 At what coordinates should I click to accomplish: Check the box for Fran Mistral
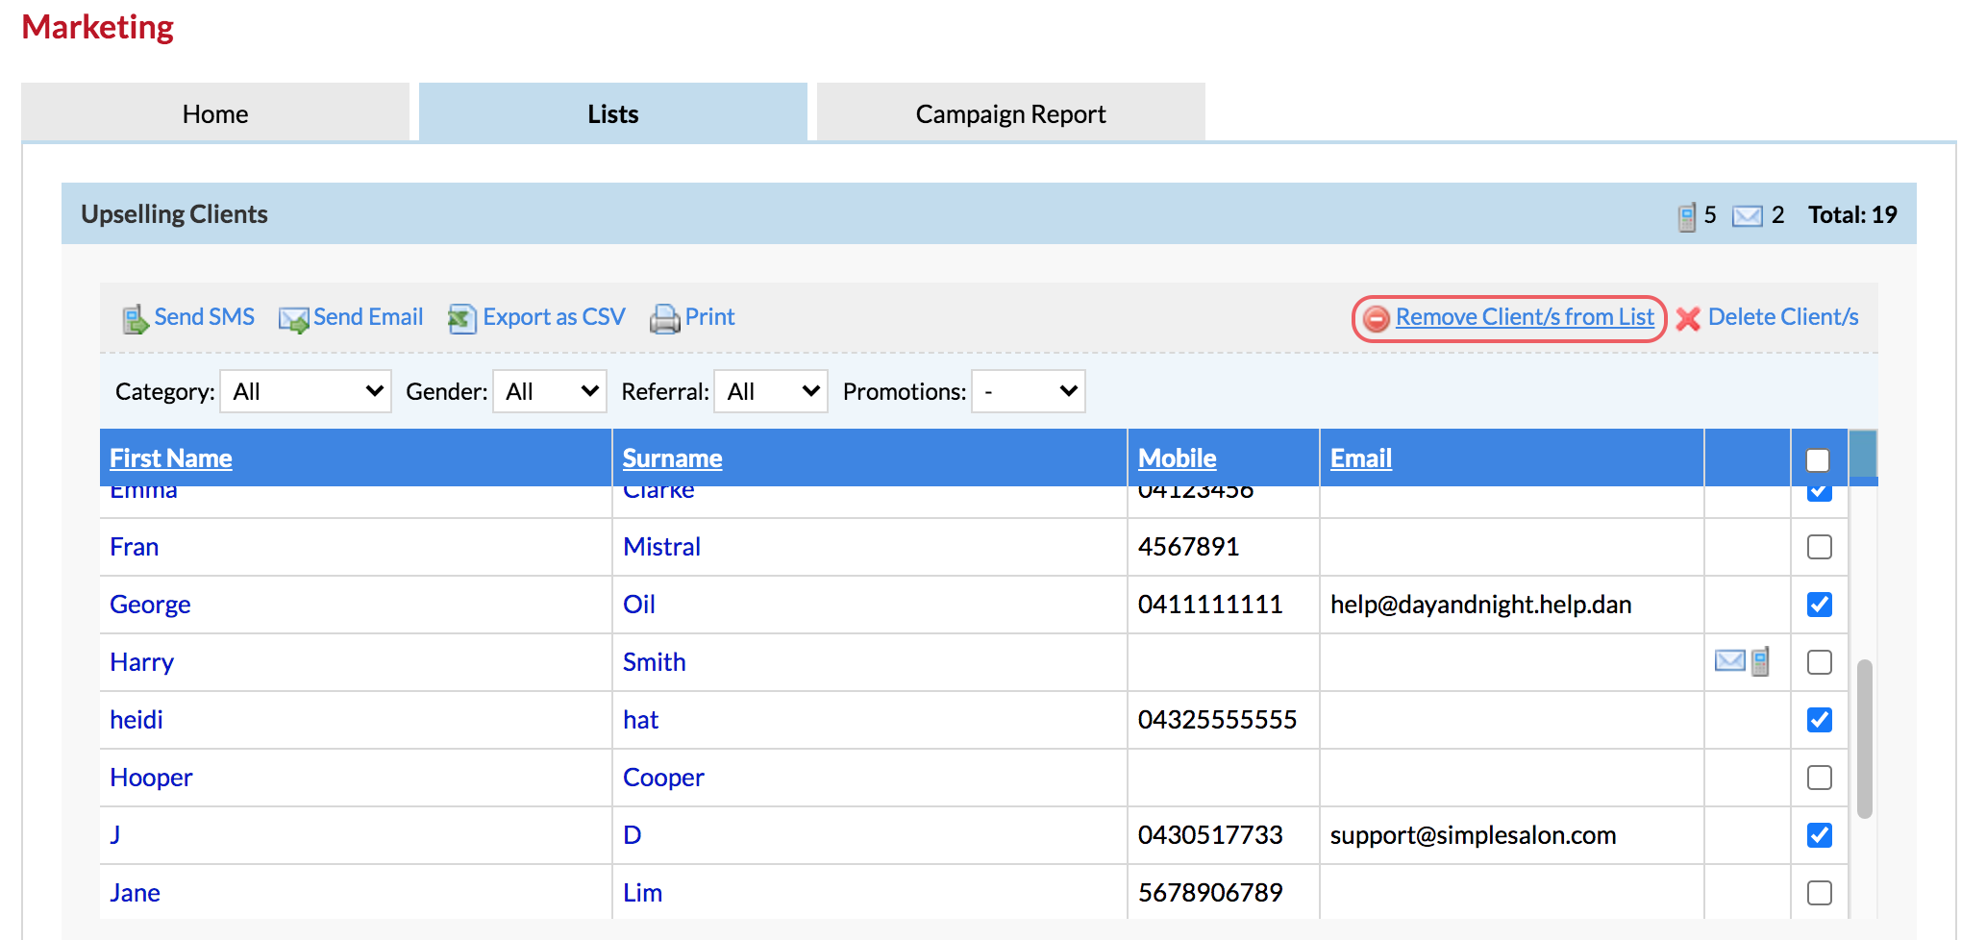point(1820,547)
